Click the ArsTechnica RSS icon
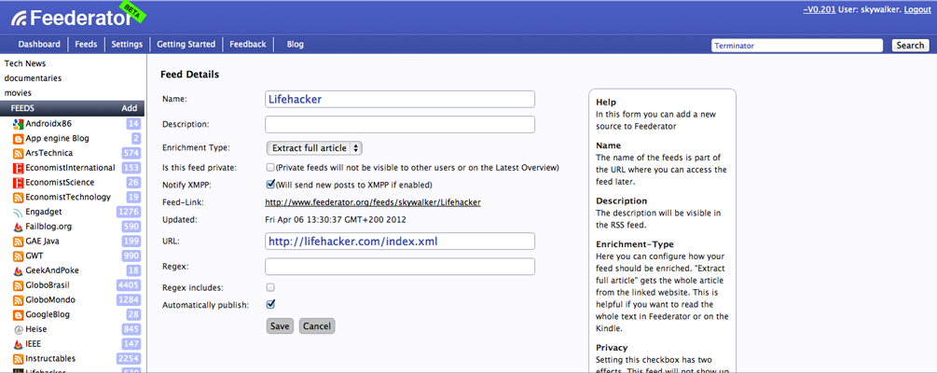Image resolution: width=937 pixels, height=373 pixels. click(x=18, y=154)
